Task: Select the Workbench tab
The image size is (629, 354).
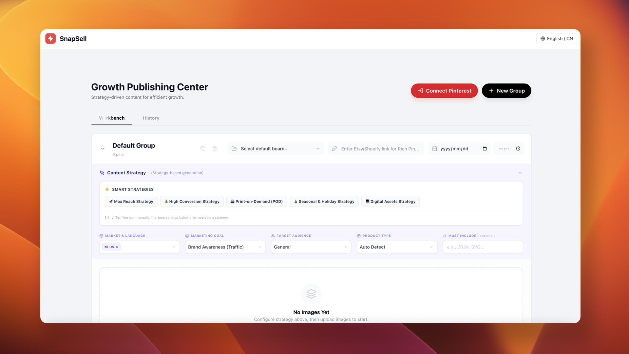Action: (x=112, y=118)
